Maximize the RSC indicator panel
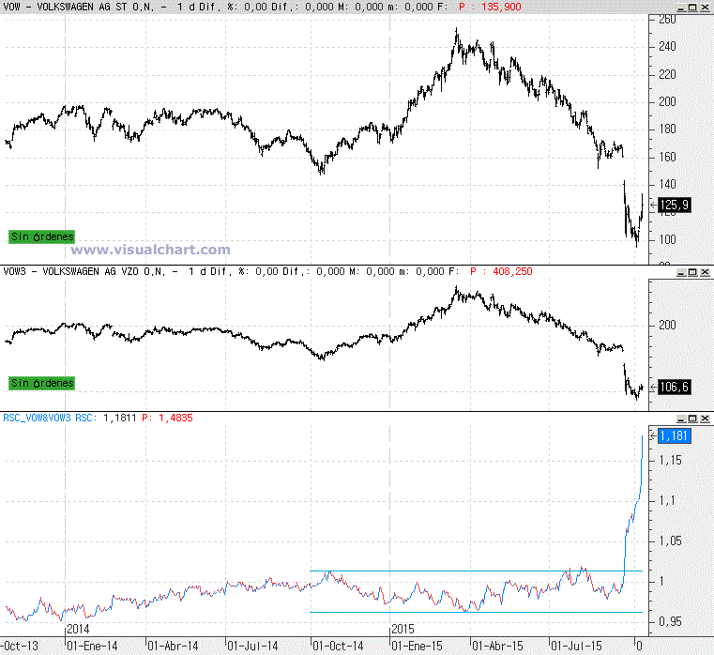Screen dimensions: 714x655 click(x=692, y=419)
